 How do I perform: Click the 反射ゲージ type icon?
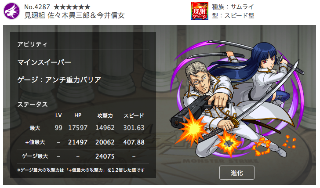pyautogui.click(x=200, y=11)
